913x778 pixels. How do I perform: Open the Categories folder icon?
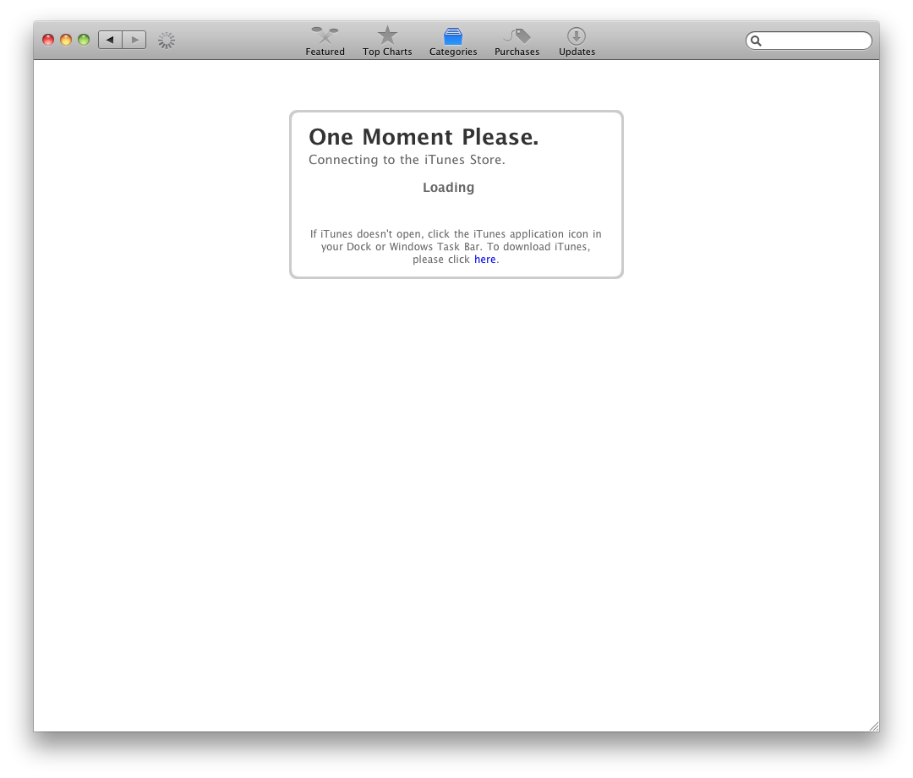click(453, 36)
